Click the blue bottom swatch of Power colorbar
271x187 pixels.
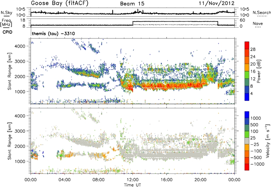pyautogui.click(x=247, y=97)
